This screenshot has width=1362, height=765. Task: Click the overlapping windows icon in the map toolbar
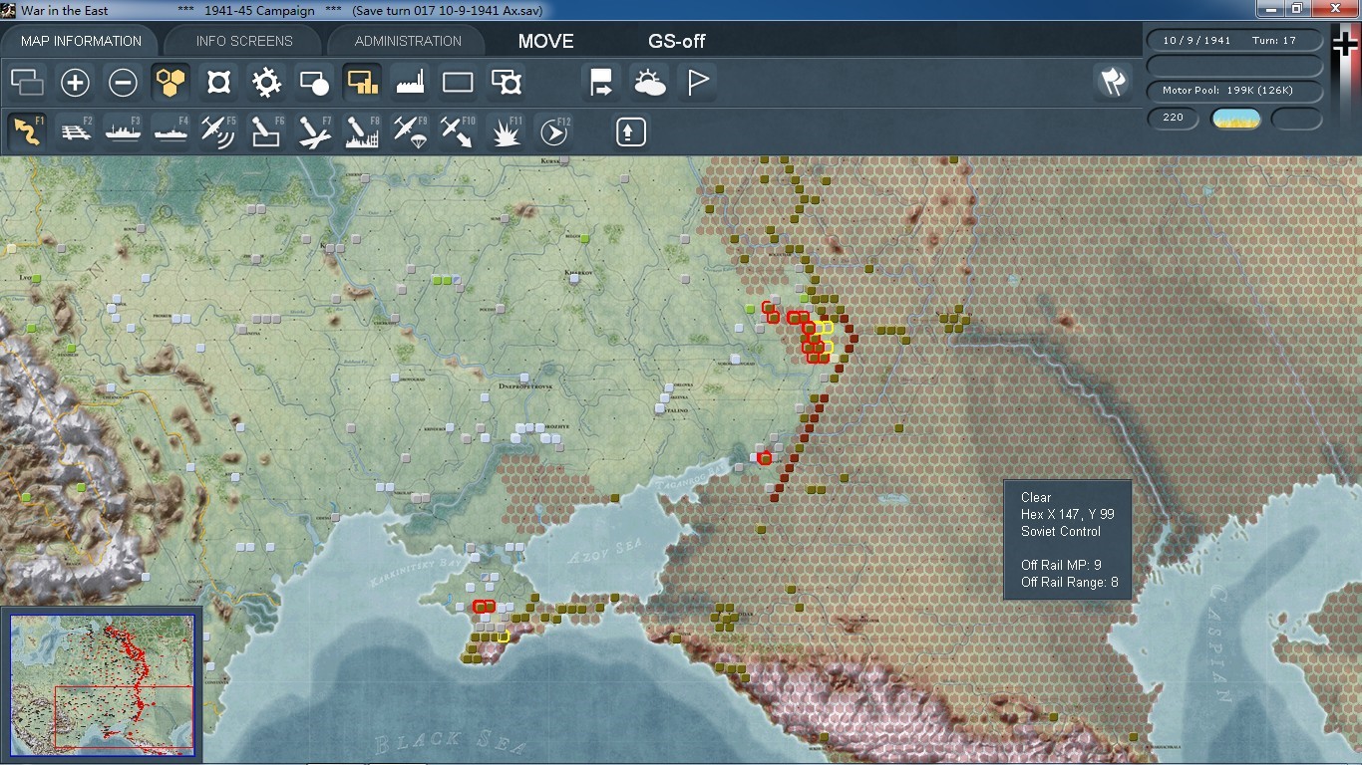click(27, 82)
